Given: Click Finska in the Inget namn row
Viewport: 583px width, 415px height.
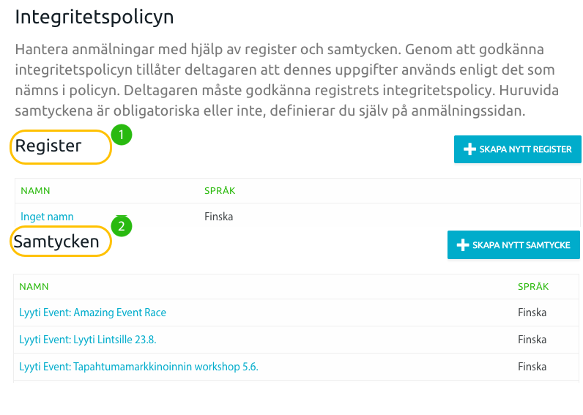Looking at the screenshot, I should pyautogui.click(x=218, y=217).
